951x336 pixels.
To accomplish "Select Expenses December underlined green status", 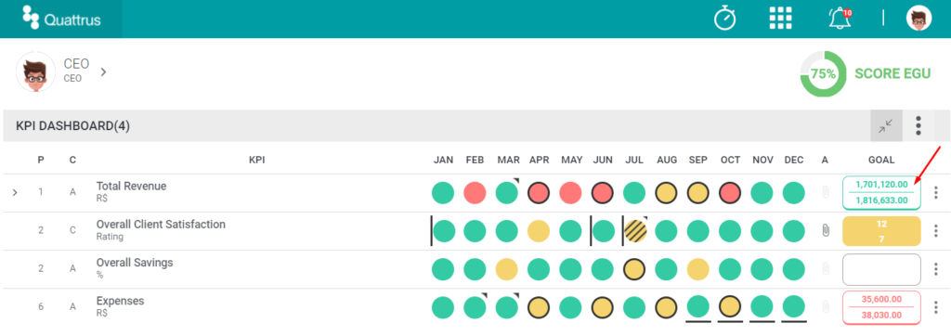I will tap(793, 307).
